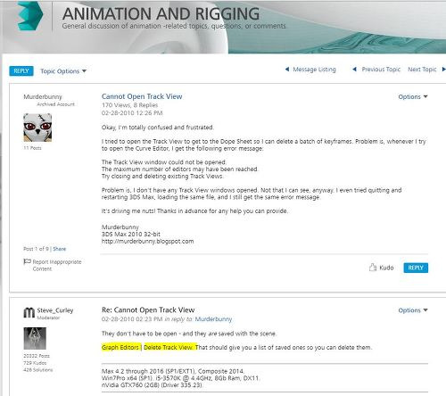The height and width of the screenshot is (396, 446).
Task: Click Steve_Curley moderator rank icon
Action: [29, 313]
